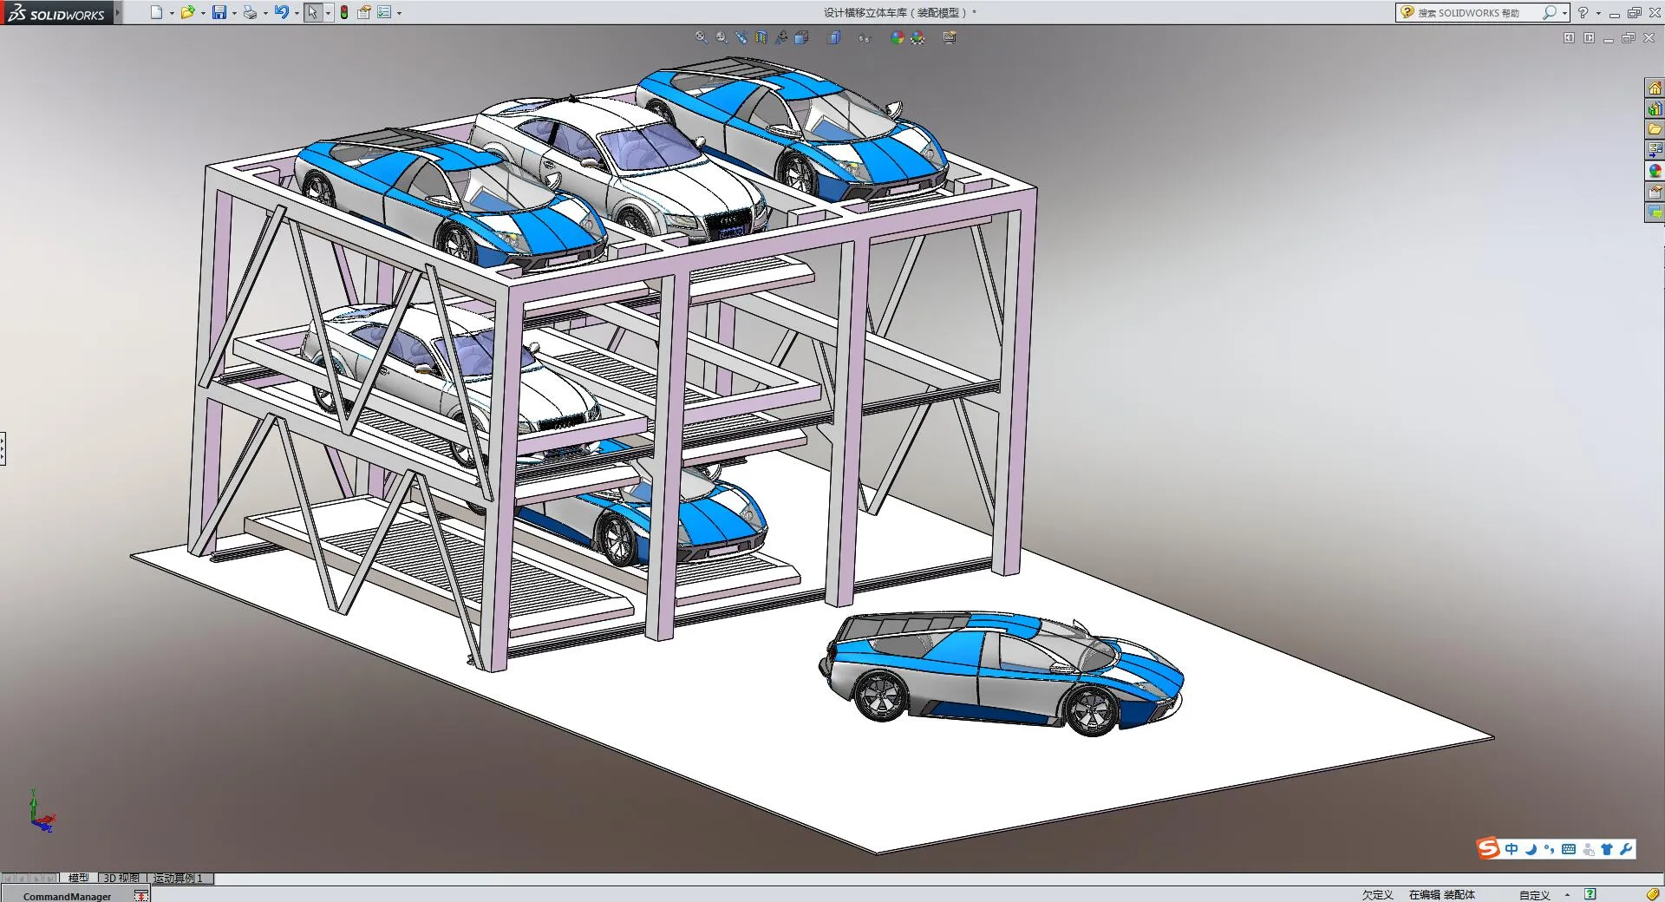Open the Sogou wrench settings icon
The height and width of the screenshot is (902, 1665).
(1626, 849)
